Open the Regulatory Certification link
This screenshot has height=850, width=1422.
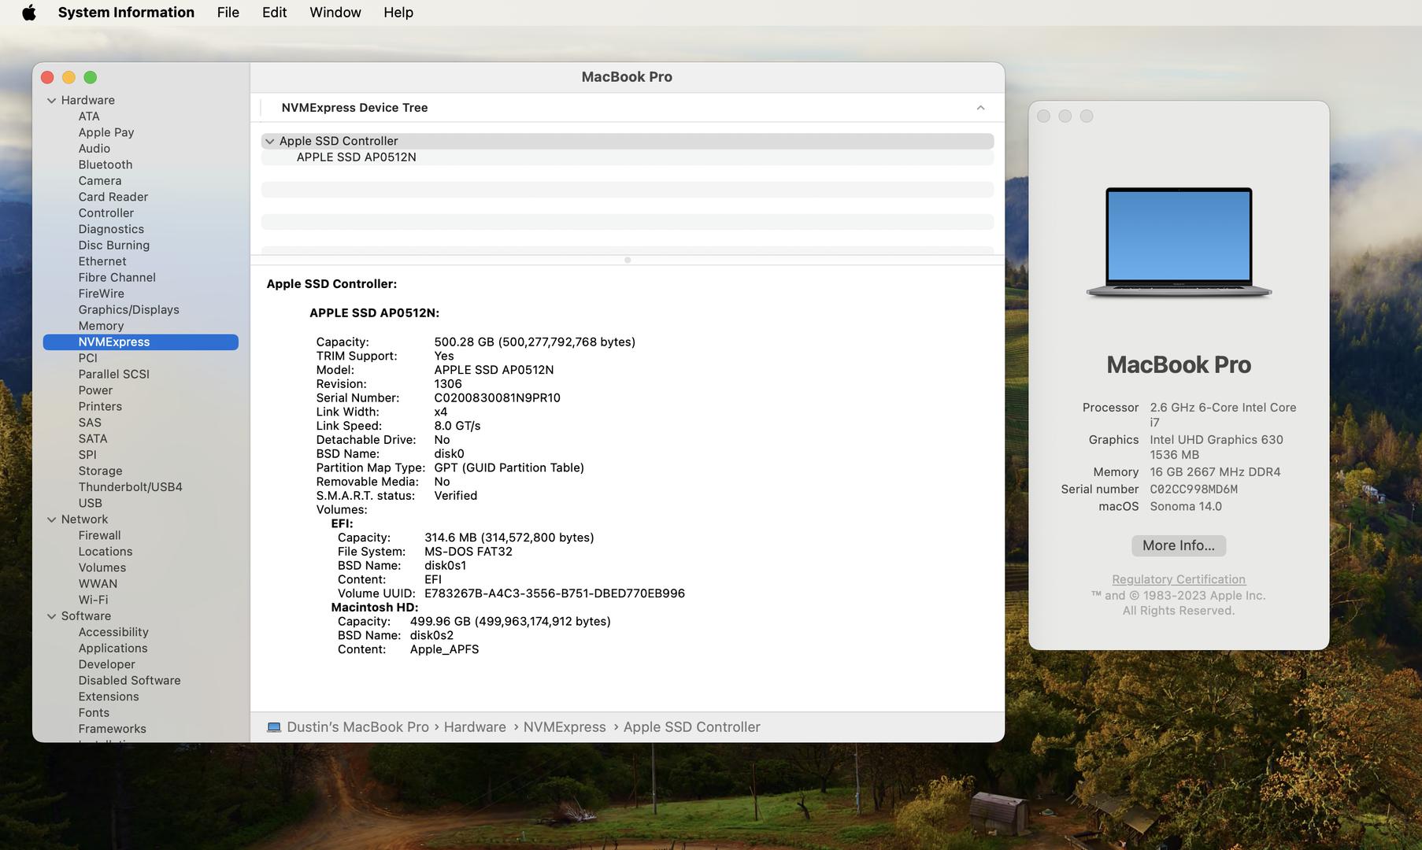(x=1178, y=579)
